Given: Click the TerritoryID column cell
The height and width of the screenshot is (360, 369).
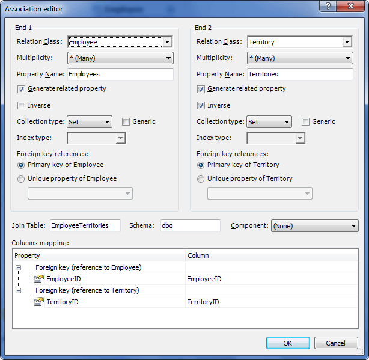Looking at the screenshot, I should click(x=272, y=302).
